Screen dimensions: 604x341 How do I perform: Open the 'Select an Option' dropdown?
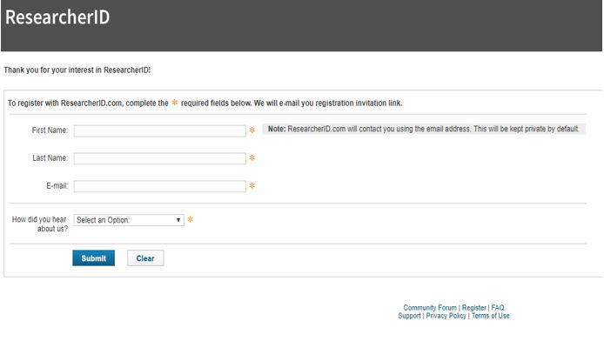[x=129, y=220]
